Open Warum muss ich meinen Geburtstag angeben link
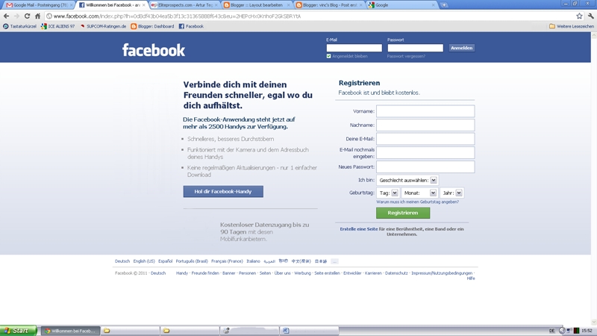 pos(417,202)
